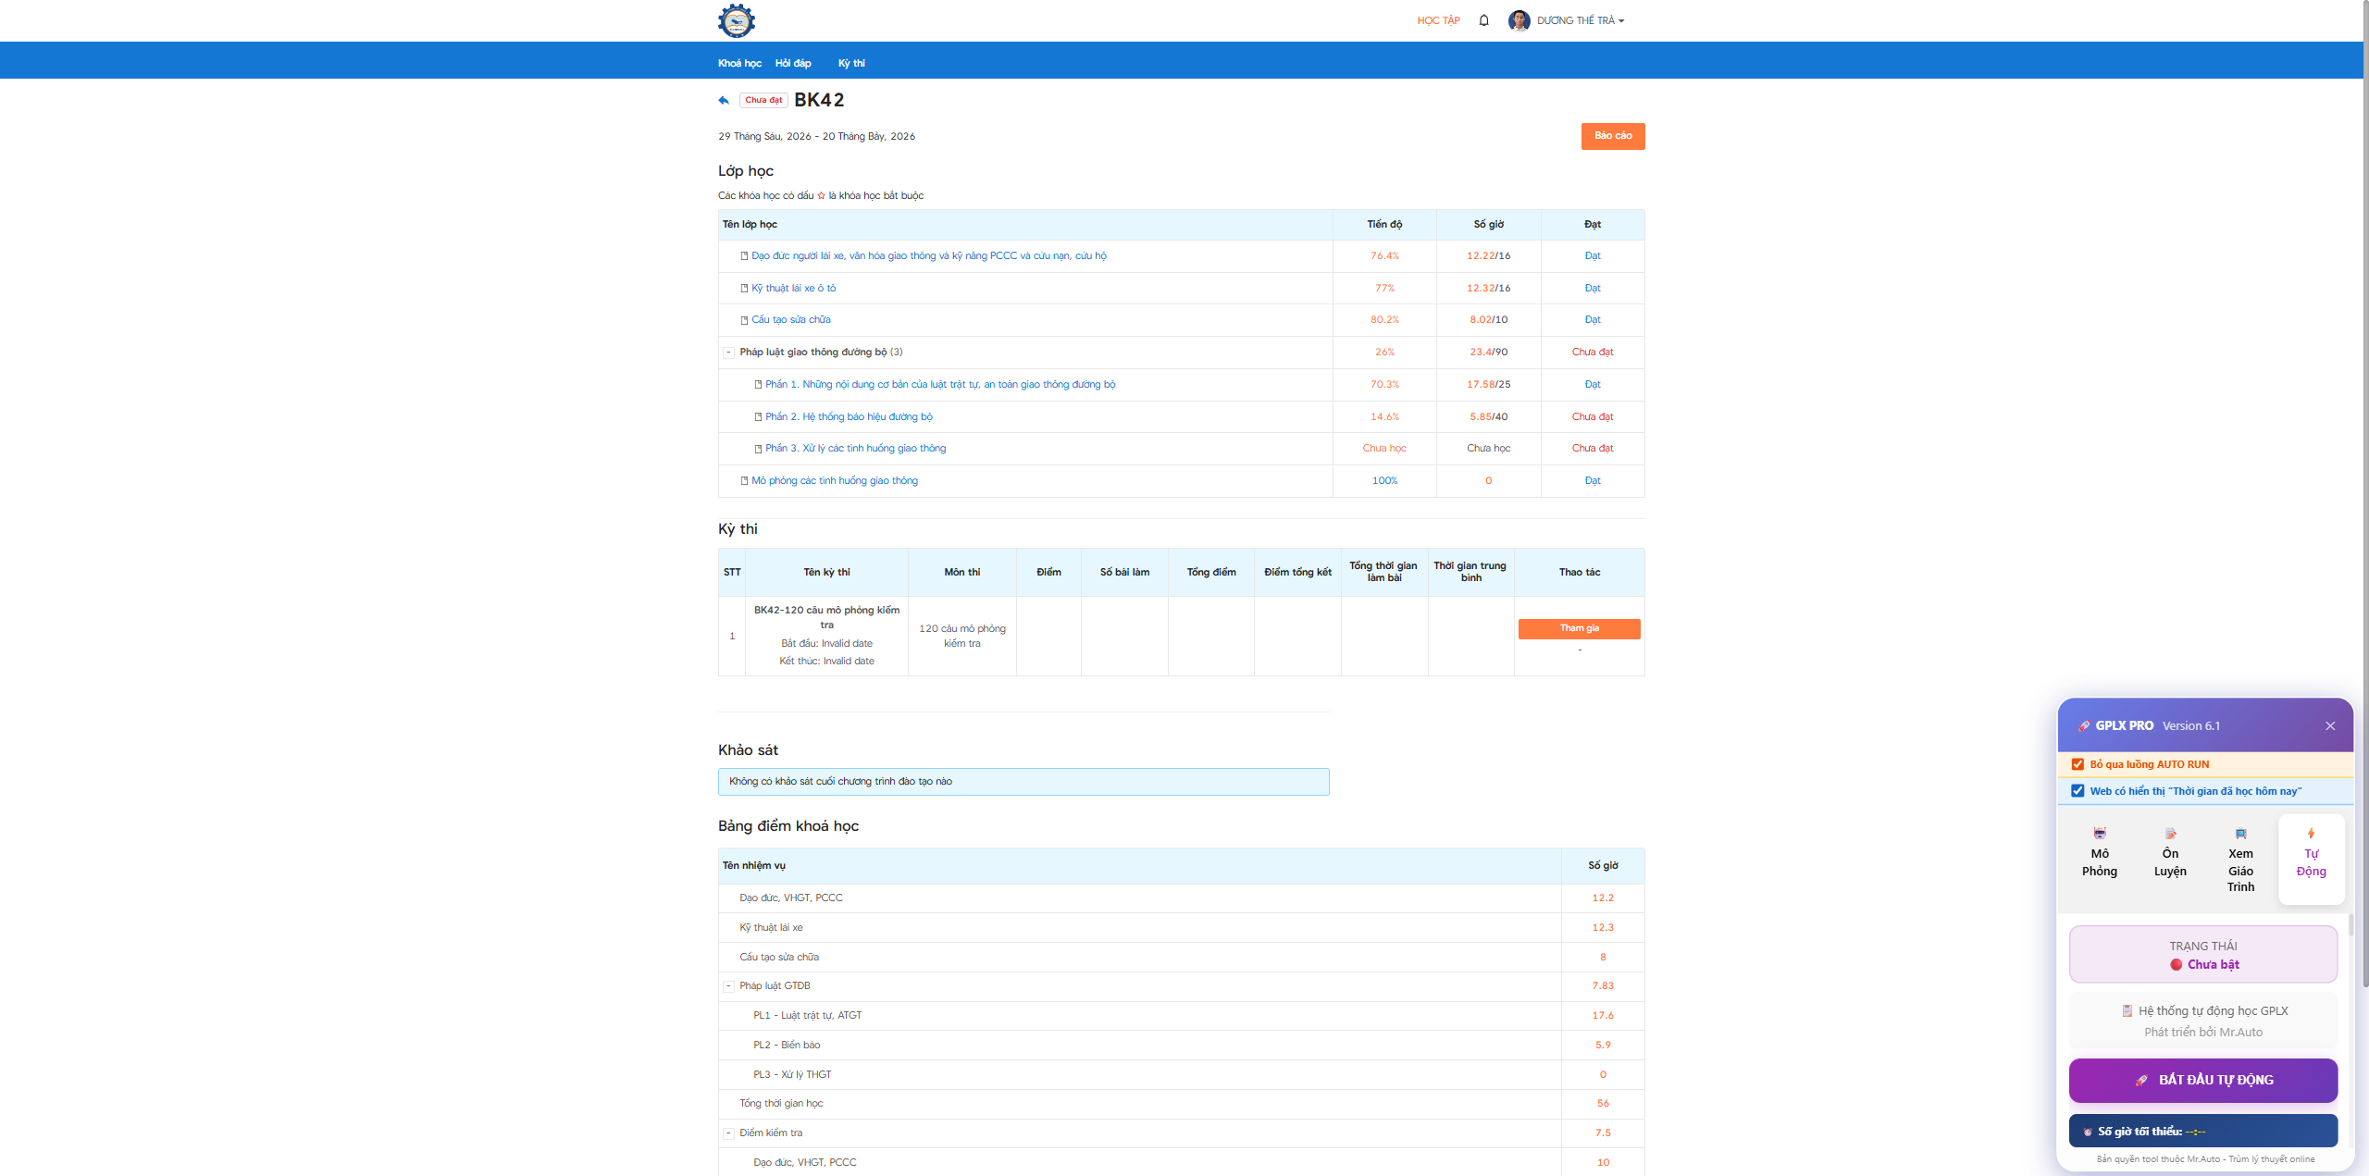Viewport: 2369px width, 1176px height.
Task: Close the GPLX PRO panel
Action: (x=2330, y=725)
